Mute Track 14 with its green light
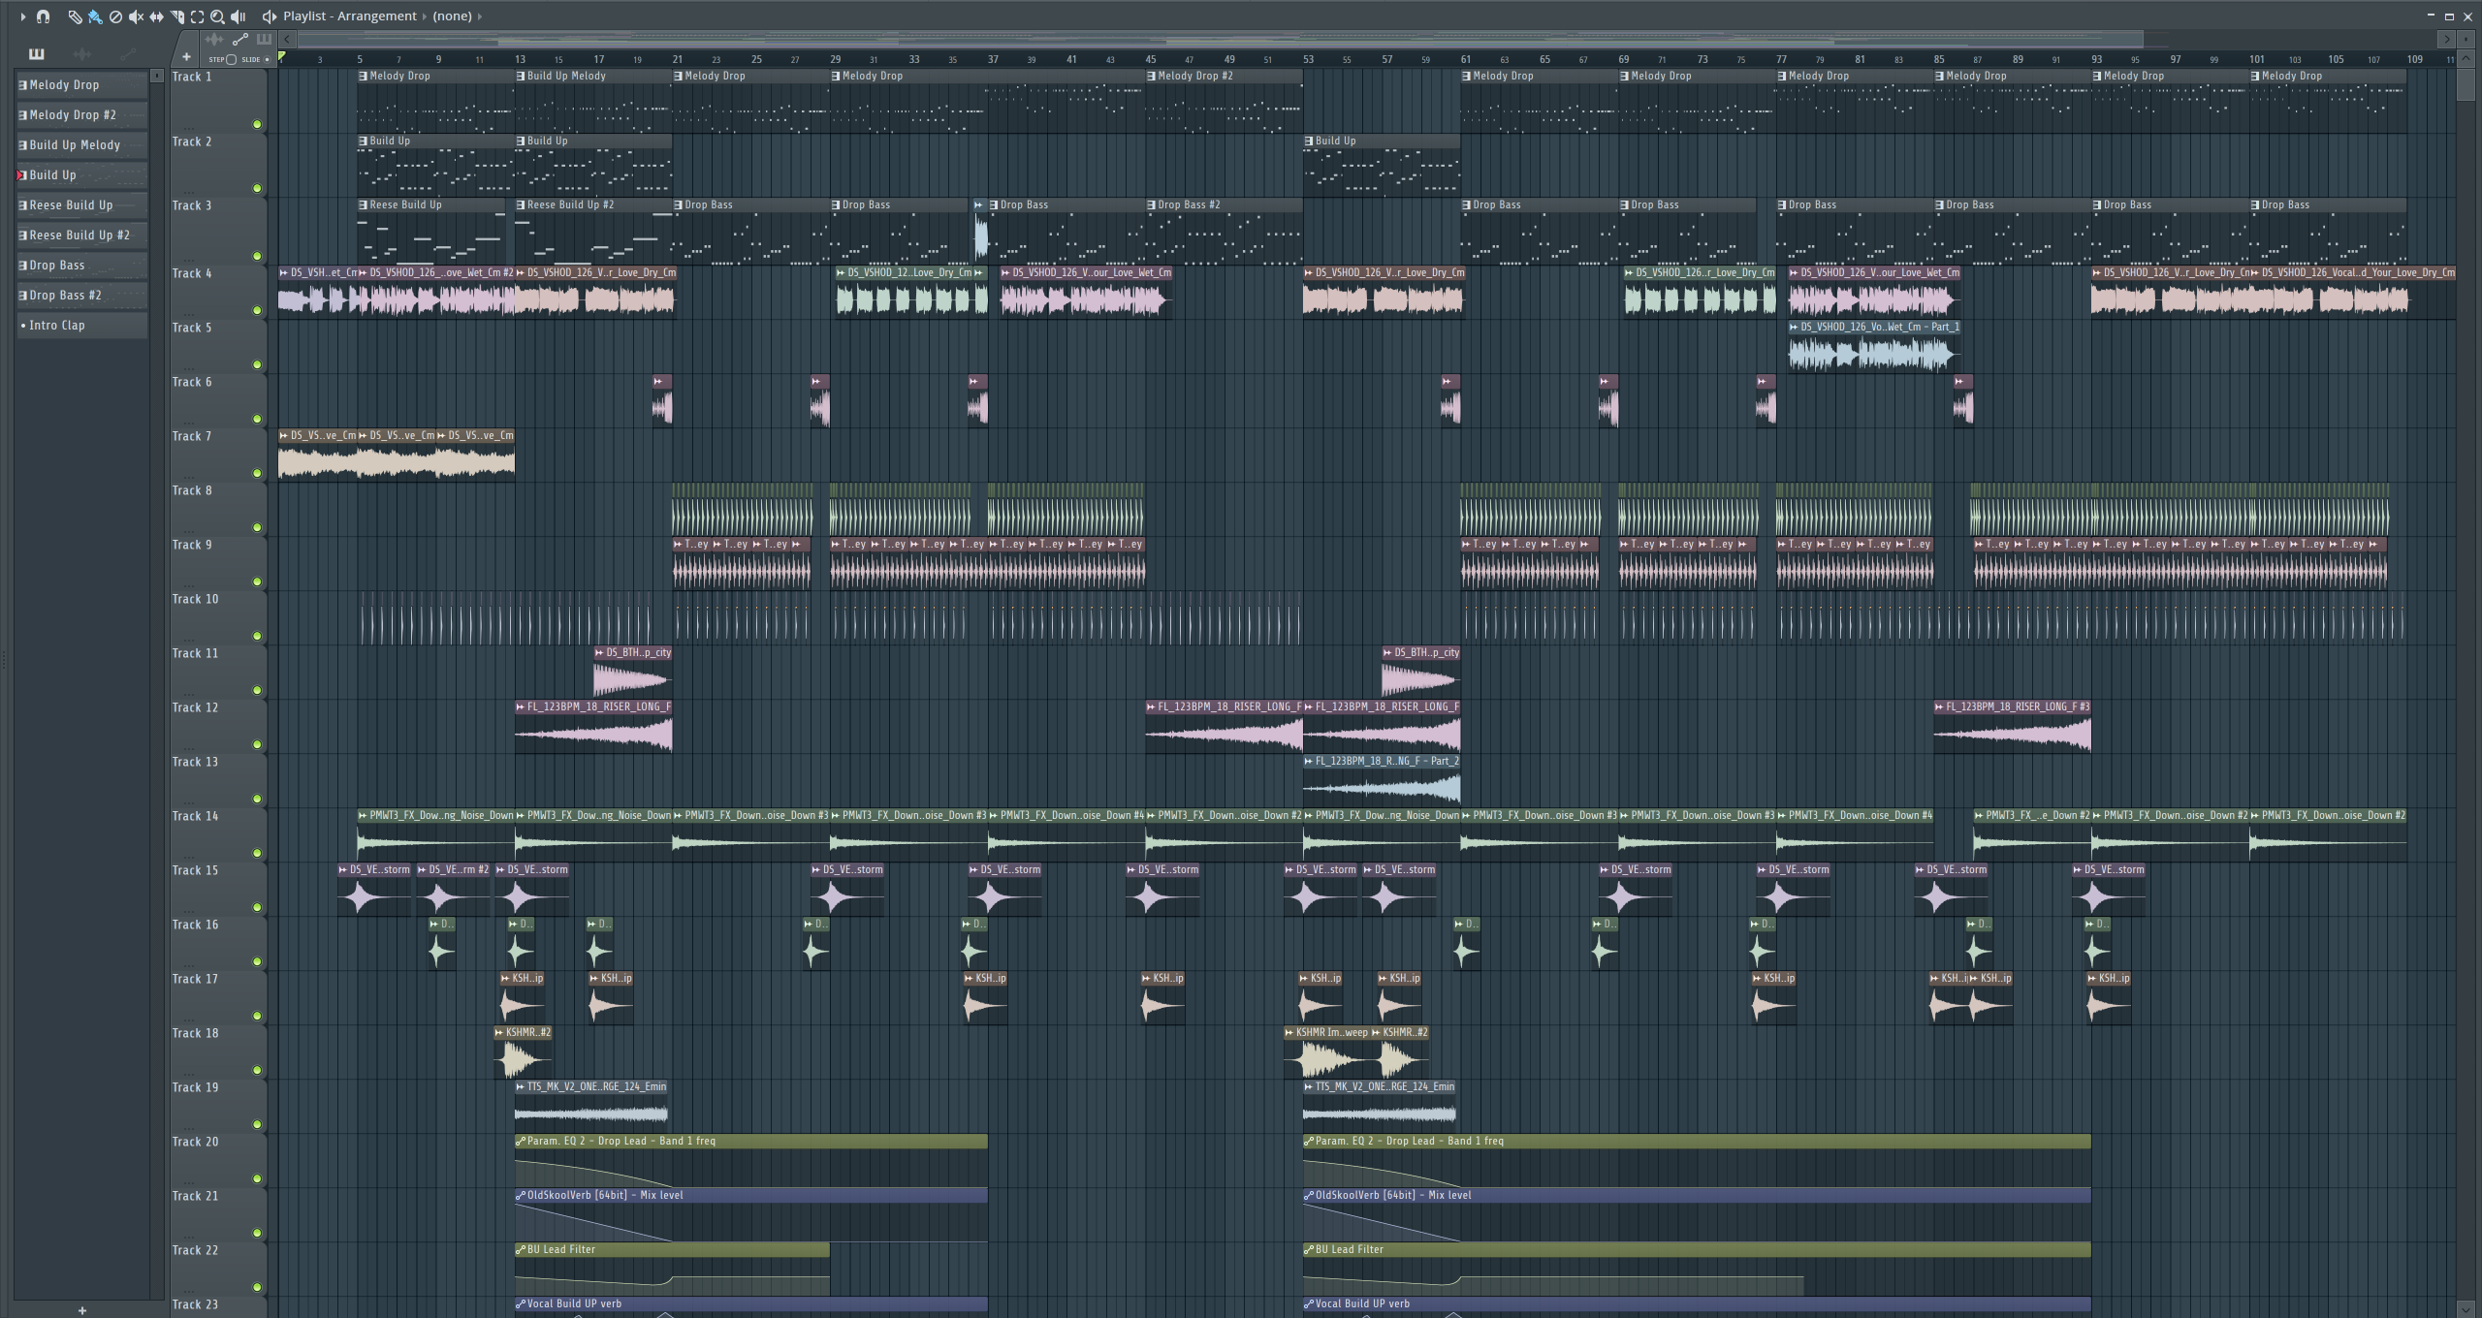Image resolution: width=2482 pixels, height=1318 pixels. click(x=257, y=853)
